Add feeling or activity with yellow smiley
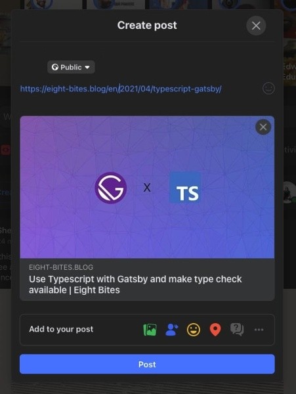This screenshot has width=296, height=394. click(x=194, y=330)
